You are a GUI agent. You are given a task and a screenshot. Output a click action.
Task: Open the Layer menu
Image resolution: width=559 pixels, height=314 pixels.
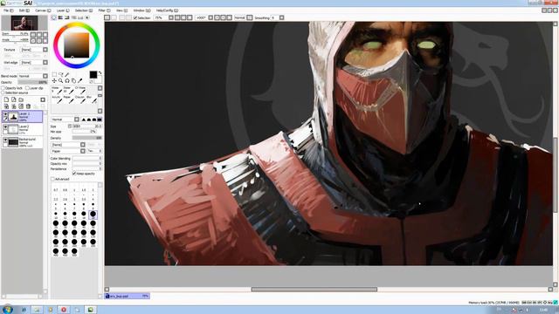click(x=63, y=10)
